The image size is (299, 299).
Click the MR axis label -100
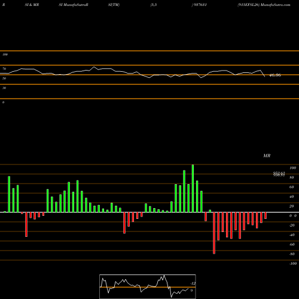pyautogui.click(x=293, y=264)
